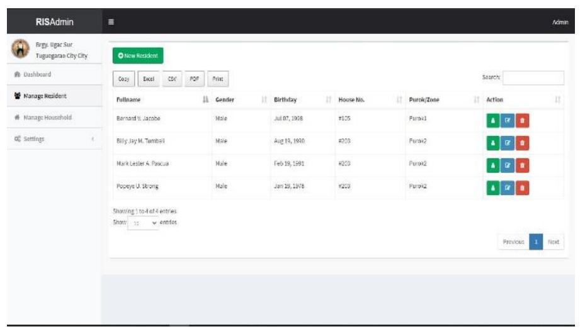585x329 pixels.
Task: Click red delete icon for Popeye U. Strong
Action: [523, 187]
